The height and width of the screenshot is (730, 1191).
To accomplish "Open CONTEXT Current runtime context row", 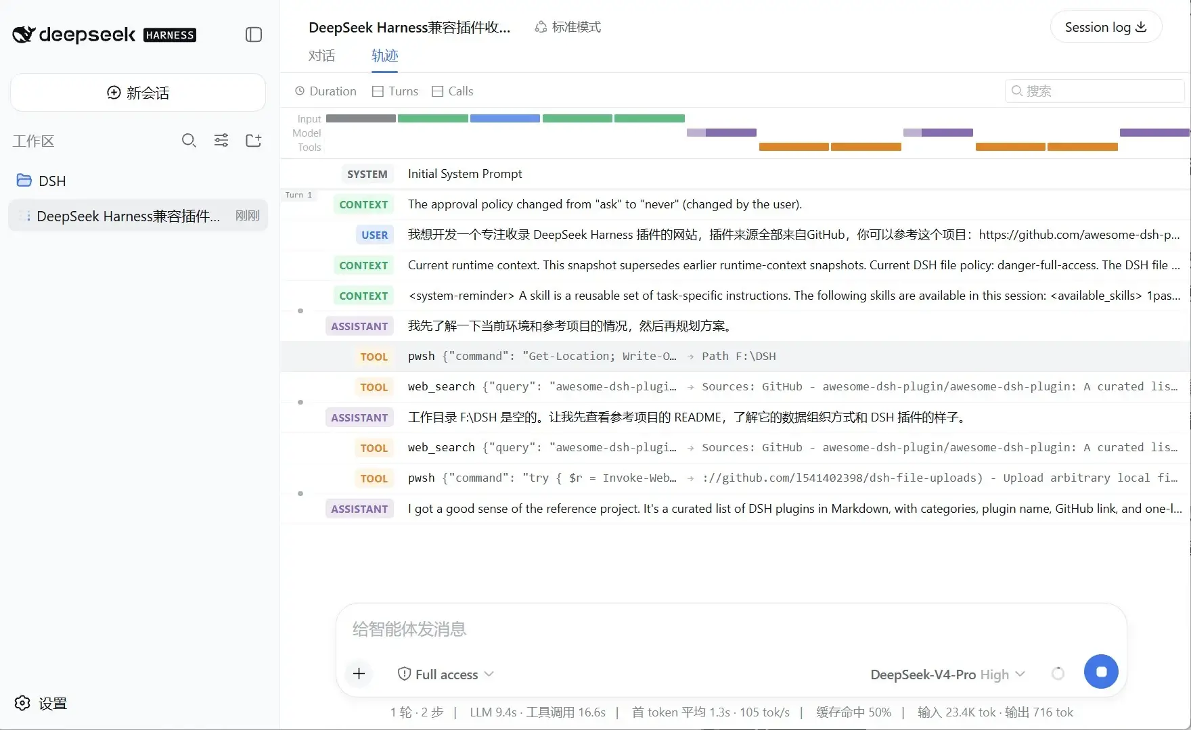I will [735, 265].
